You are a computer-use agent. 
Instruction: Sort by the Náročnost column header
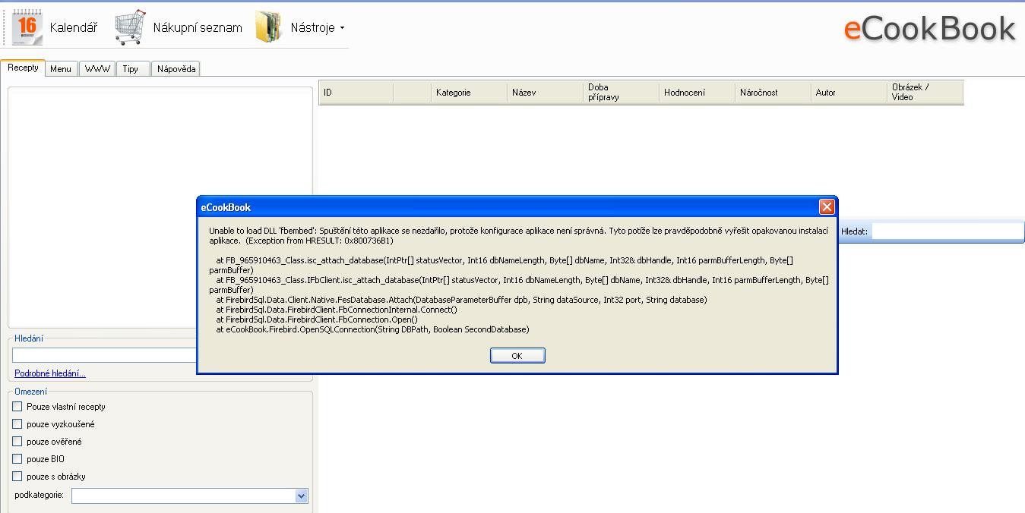pos(773,93)
